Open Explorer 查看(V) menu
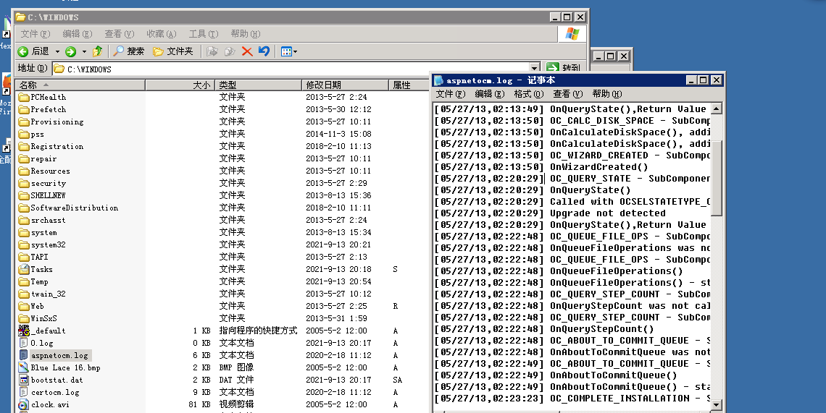The height and width of the screenshot is (413, 826). point(120,34)
